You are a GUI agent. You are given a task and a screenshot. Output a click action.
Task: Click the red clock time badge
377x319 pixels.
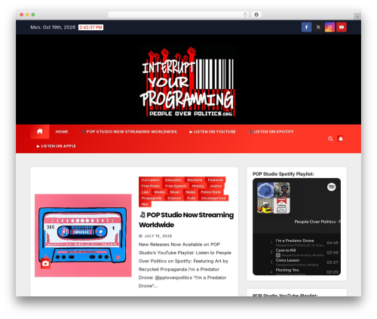[90, 27]
